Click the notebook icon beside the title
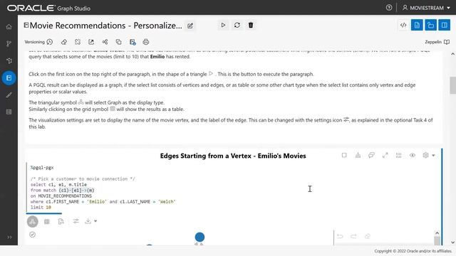Image resolution: width=456 pixels, height=256 pixels. pos(26,26)
